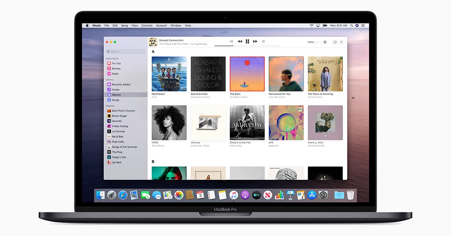Image resolution: width=451 pixels, height=236 pixels.
Task: Open thank u, next album cover
Action: click(x=325, y=122)
